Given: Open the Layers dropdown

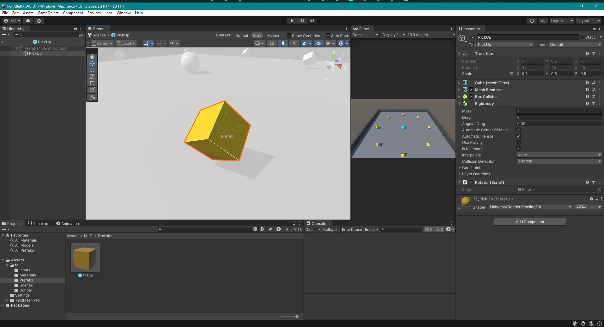Looking at the screenshot, I should click(x=562, y=21).
